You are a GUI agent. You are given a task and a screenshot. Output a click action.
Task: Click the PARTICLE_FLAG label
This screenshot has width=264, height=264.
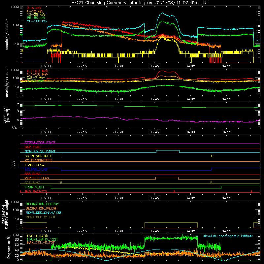[x=37, y=178]
